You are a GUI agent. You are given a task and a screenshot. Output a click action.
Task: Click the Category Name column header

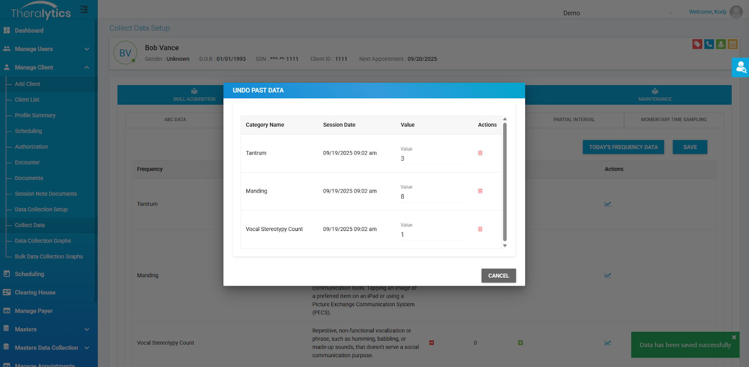point(265,125)
